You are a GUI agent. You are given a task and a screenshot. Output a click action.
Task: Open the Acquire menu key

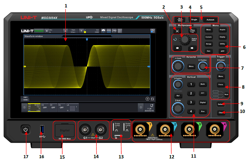pyautogui.click(x=222, y=30)
